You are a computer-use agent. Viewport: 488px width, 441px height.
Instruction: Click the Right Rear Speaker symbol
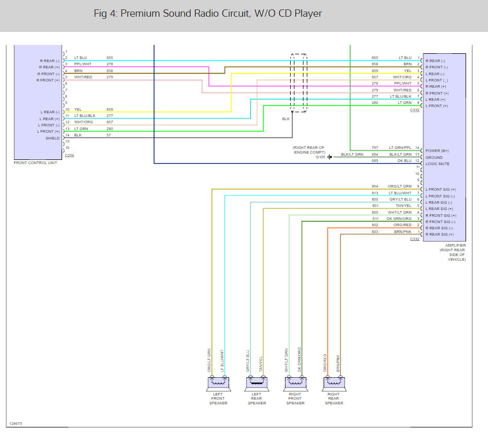tap(334, 384)
